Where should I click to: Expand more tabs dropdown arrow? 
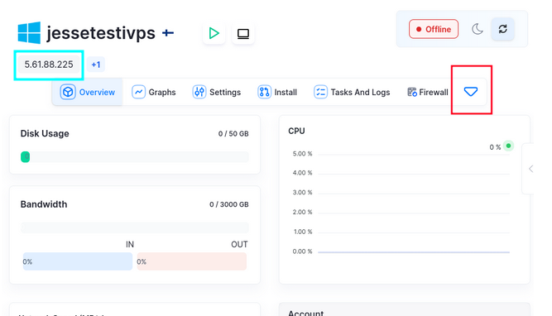[471, 92]
